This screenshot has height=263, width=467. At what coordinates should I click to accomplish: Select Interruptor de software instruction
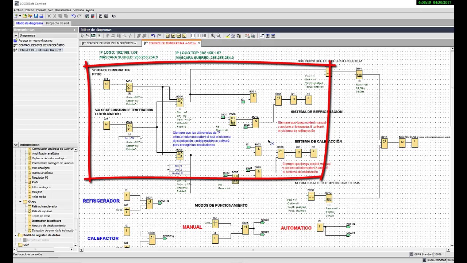coord(46,221)
